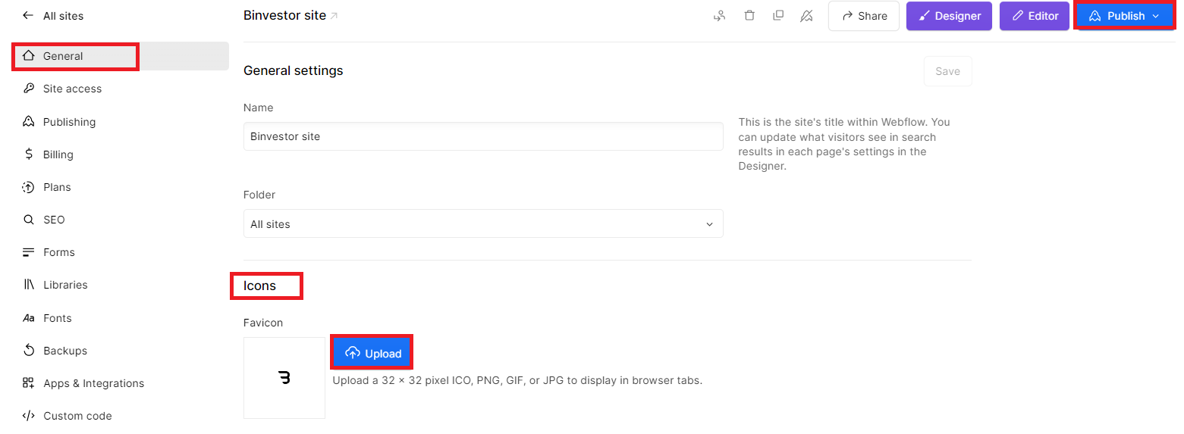Click the lines icon beside Forms
The image size is (1184, 434).
[29, 252]
